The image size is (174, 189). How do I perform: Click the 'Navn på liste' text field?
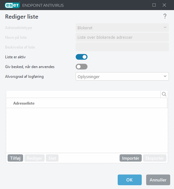tap(122, 37)
